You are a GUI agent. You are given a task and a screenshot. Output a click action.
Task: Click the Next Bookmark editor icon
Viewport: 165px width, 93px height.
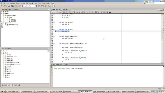[x=90, y=12]
